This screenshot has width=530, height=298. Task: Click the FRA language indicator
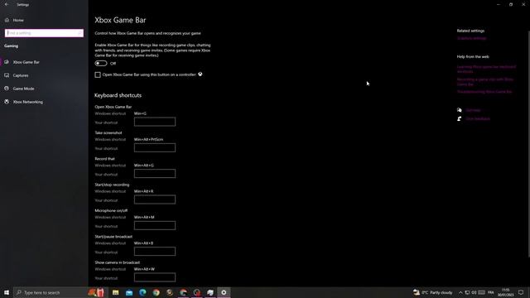[x=491, y=292]
